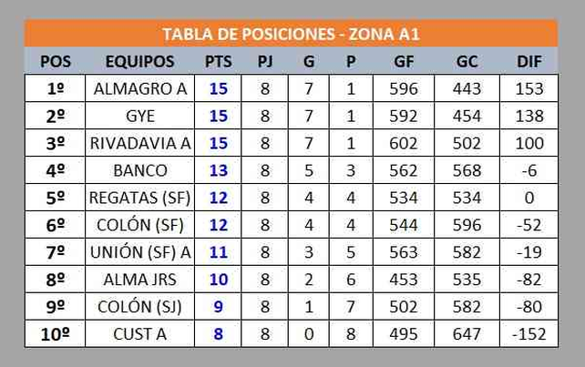Click the CUST A team cell
The height and width of the screenshot is (367, 585).
point(139,334)
